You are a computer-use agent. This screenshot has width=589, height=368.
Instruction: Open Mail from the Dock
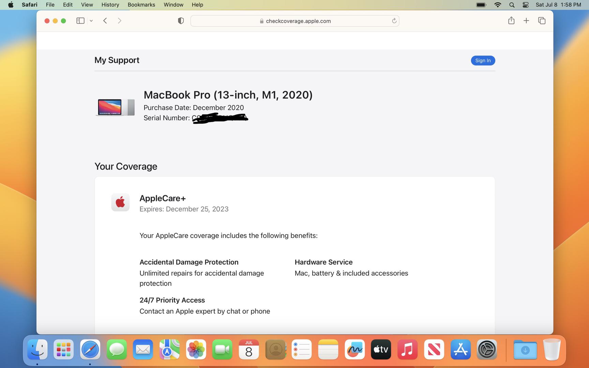(143, 349)
